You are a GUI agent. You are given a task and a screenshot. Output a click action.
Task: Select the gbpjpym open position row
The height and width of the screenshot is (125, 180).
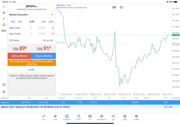90,102
